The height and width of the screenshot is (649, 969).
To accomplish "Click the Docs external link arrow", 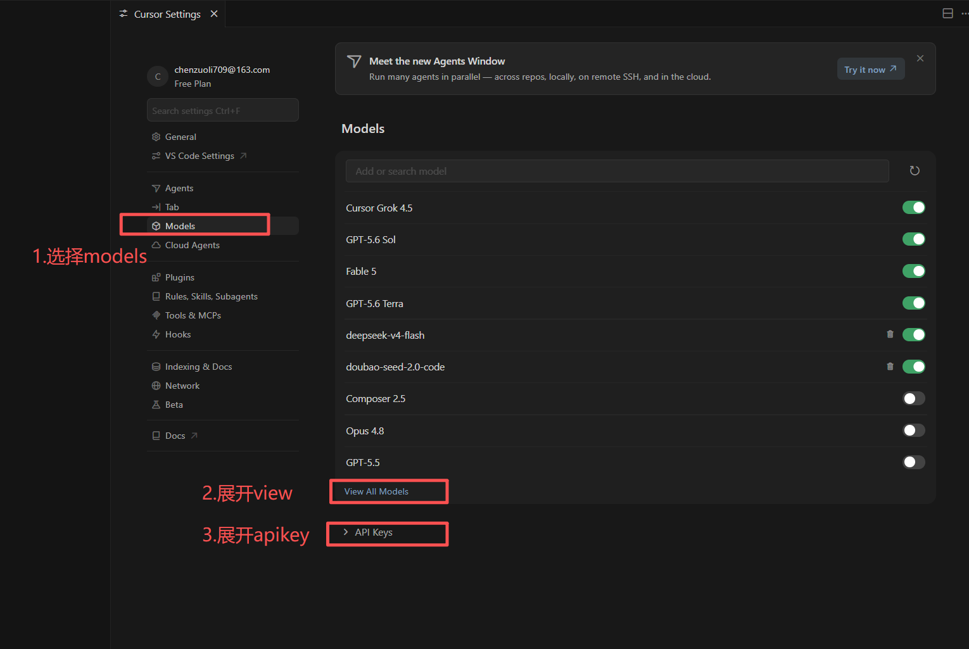I will coord(194,436).
